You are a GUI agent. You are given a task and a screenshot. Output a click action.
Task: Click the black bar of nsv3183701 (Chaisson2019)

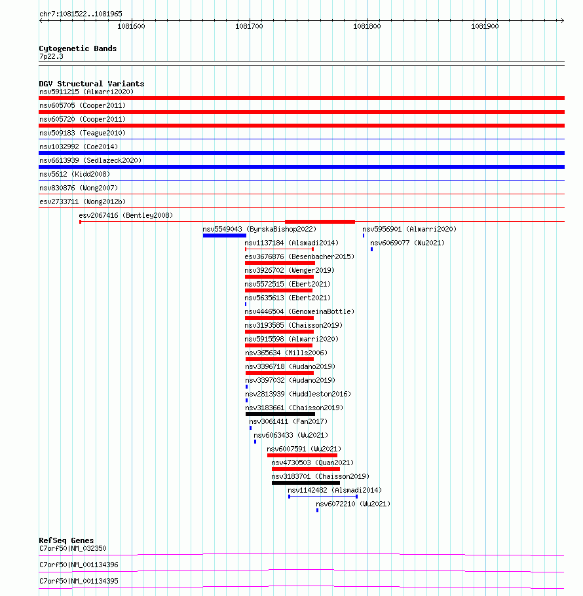[306, 483]
